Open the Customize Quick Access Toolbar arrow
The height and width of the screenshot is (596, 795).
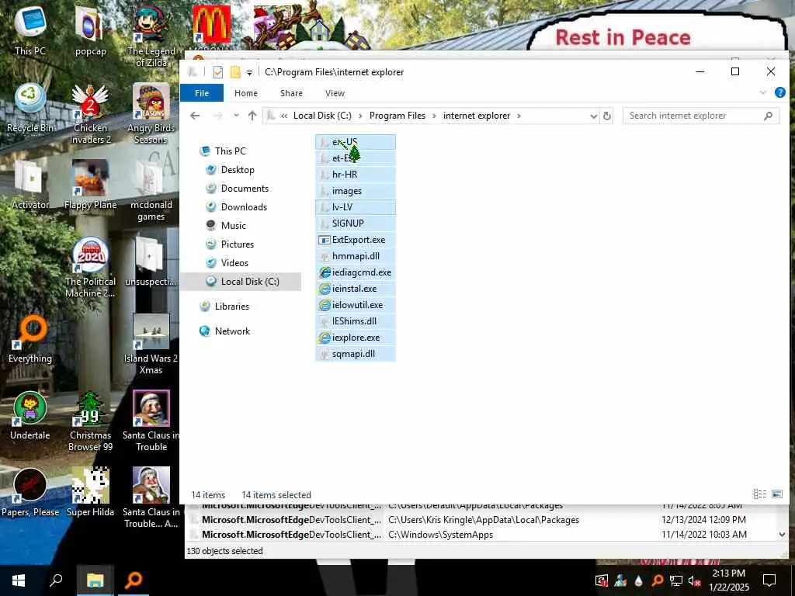click(x=249, y=72)
